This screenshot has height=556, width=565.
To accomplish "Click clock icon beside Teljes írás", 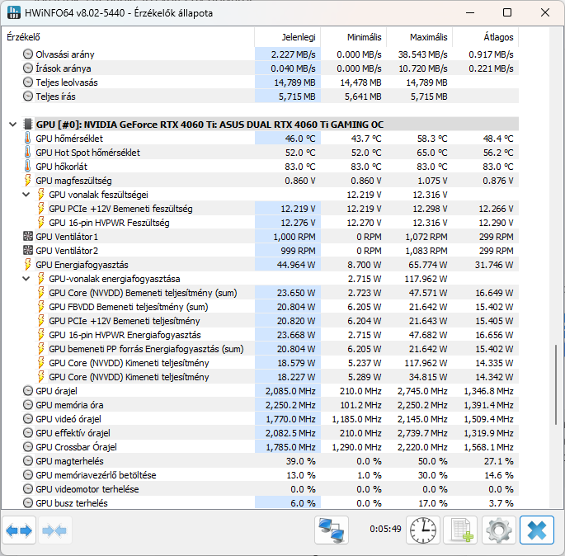I will click(28, 97).
